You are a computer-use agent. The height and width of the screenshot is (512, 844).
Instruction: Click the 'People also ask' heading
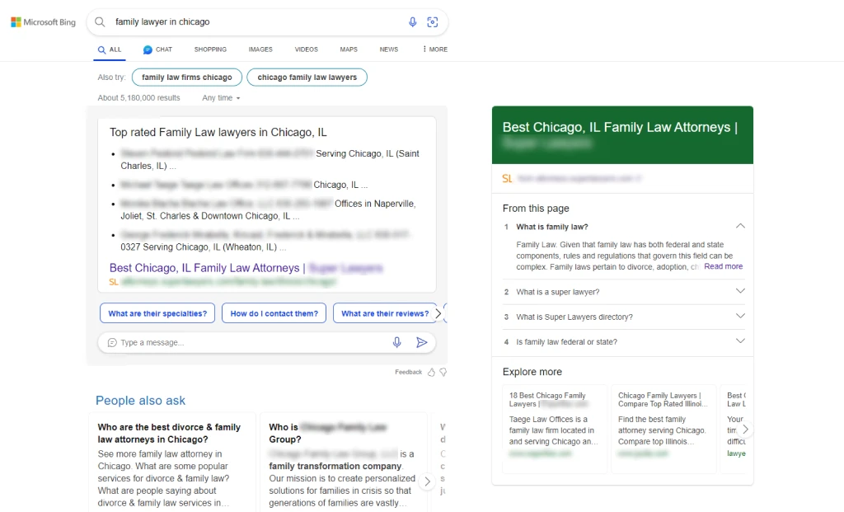point(140,401)
